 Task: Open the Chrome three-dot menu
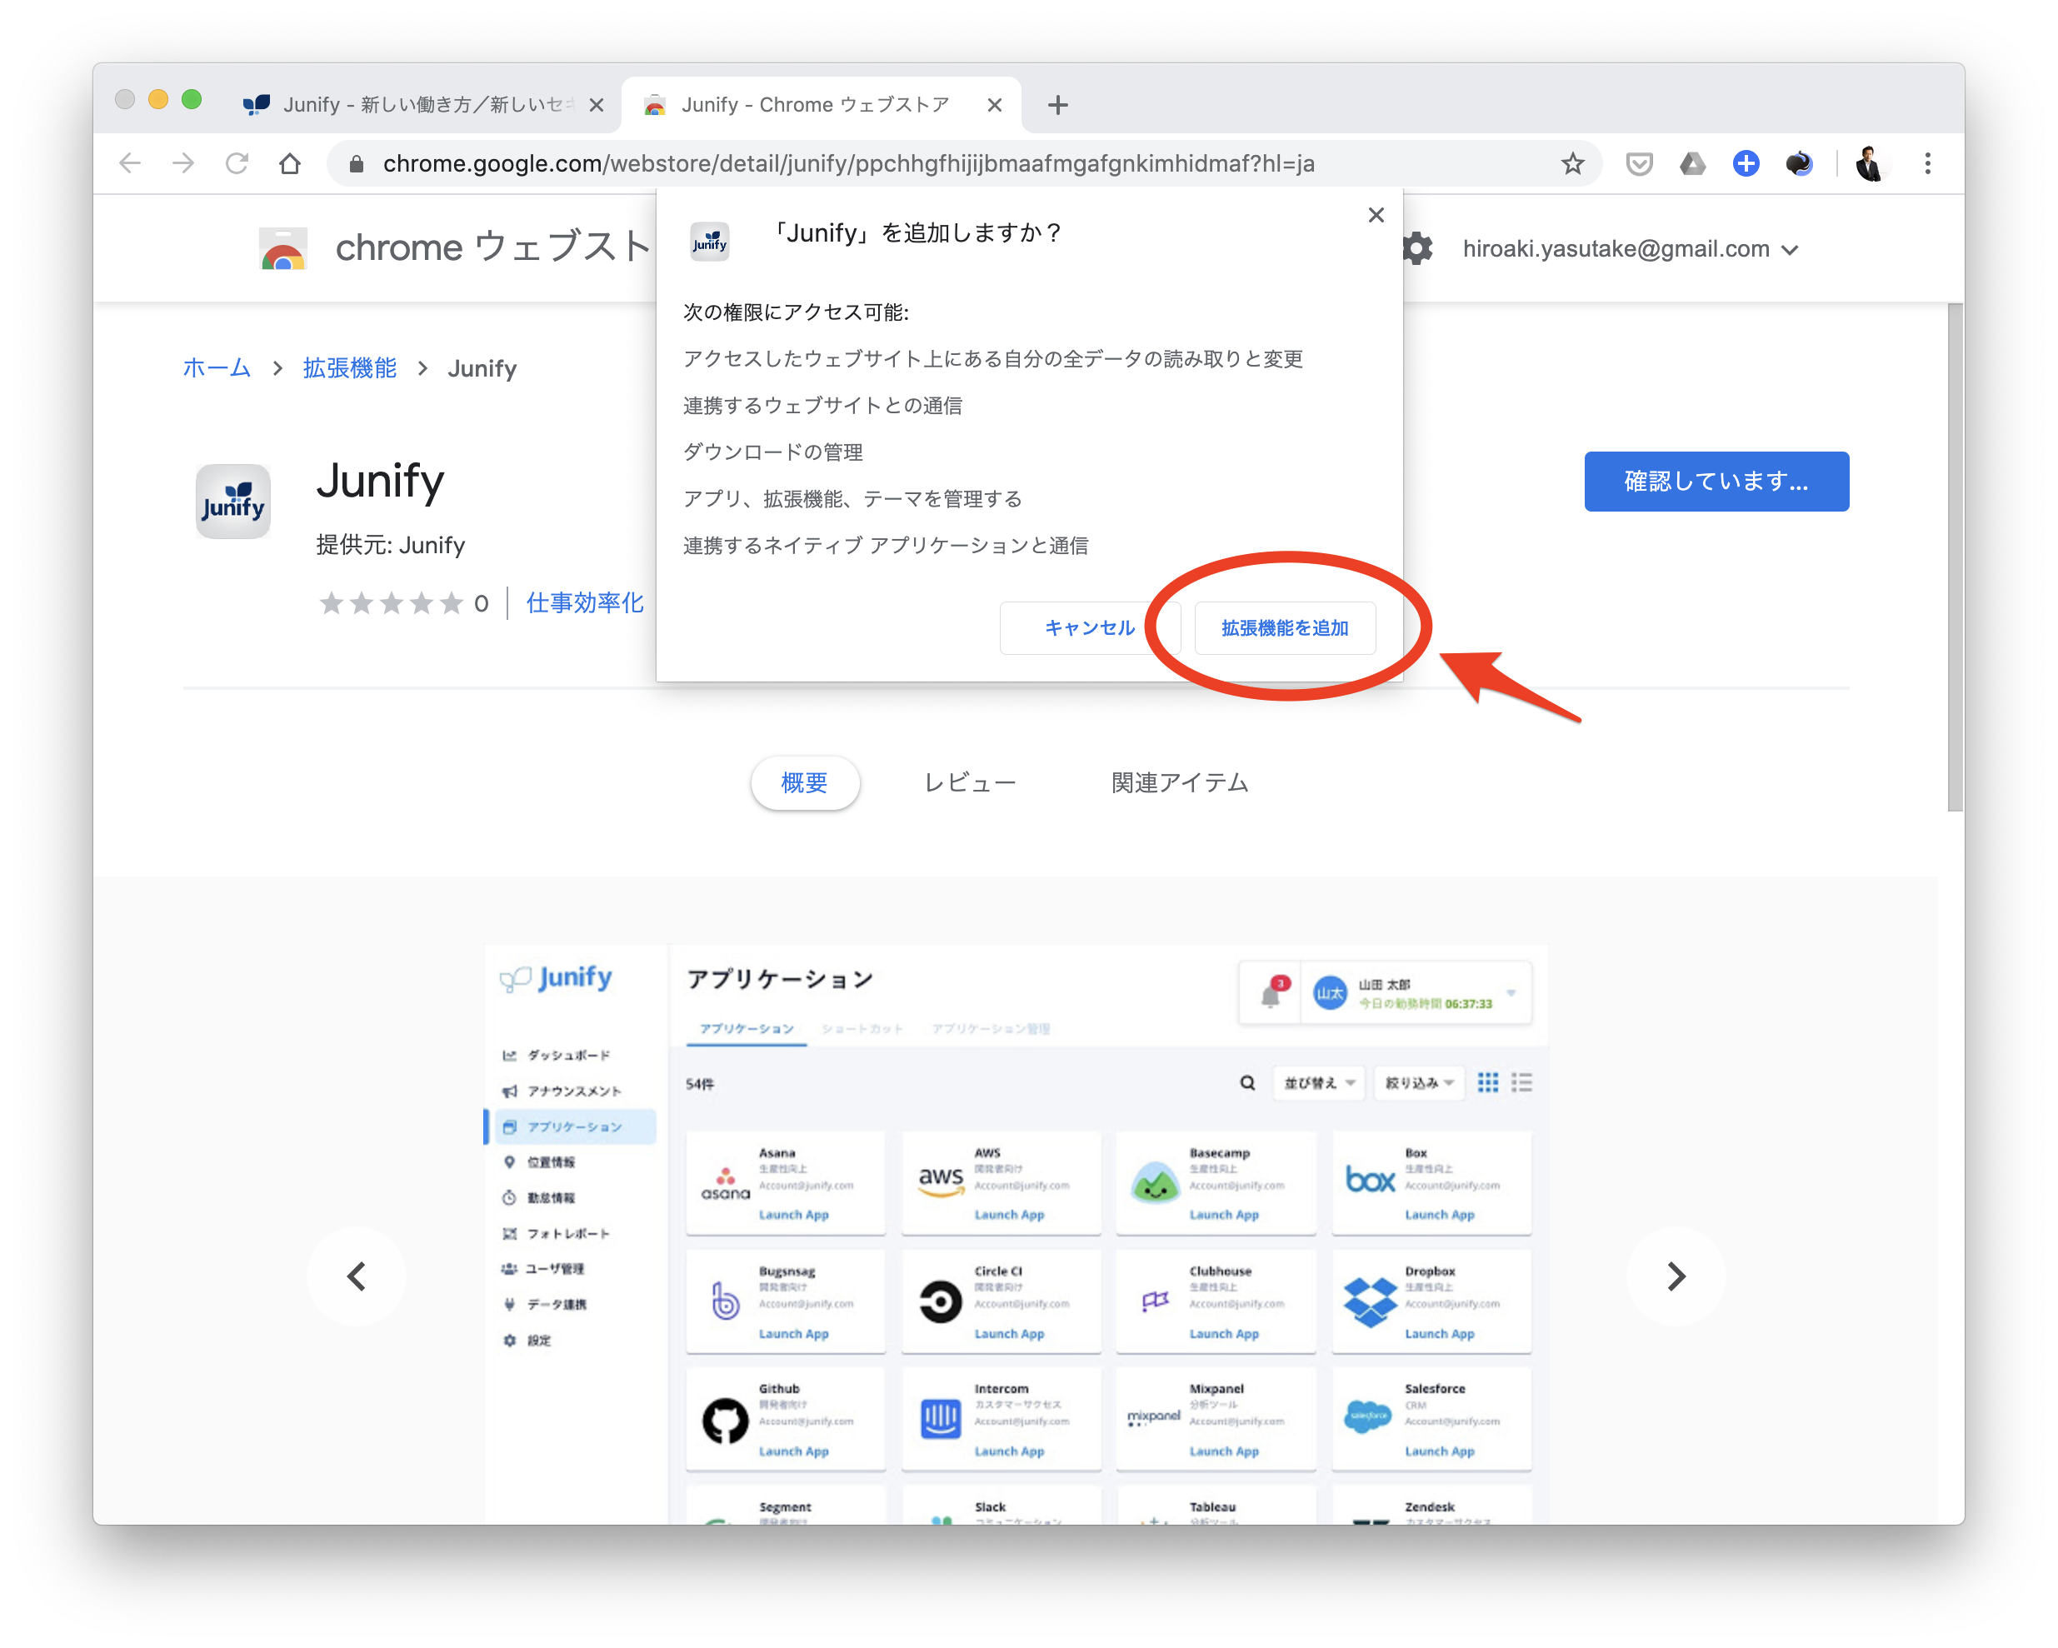click(x=1927, y=164)
